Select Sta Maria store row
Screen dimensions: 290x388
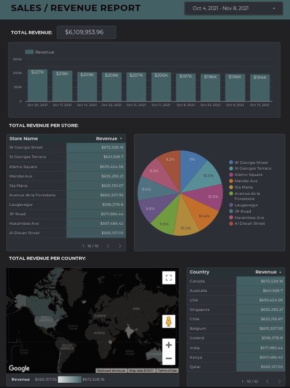[66, 185]
